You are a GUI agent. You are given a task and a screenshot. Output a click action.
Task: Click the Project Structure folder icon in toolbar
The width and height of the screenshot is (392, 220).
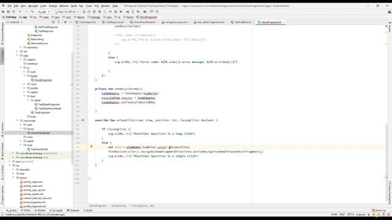point(145,12)
